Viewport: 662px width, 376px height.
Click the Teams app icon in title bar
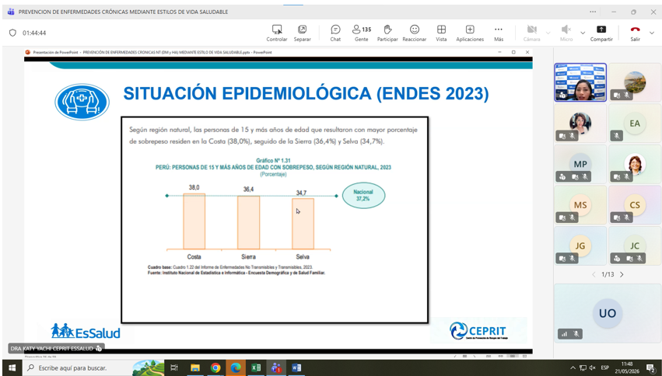click(x=11, y=12)
